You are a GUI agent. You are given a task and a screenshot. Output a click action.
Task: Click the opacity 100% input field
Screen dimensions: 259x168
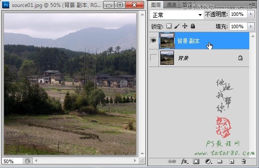pos(238,14)
